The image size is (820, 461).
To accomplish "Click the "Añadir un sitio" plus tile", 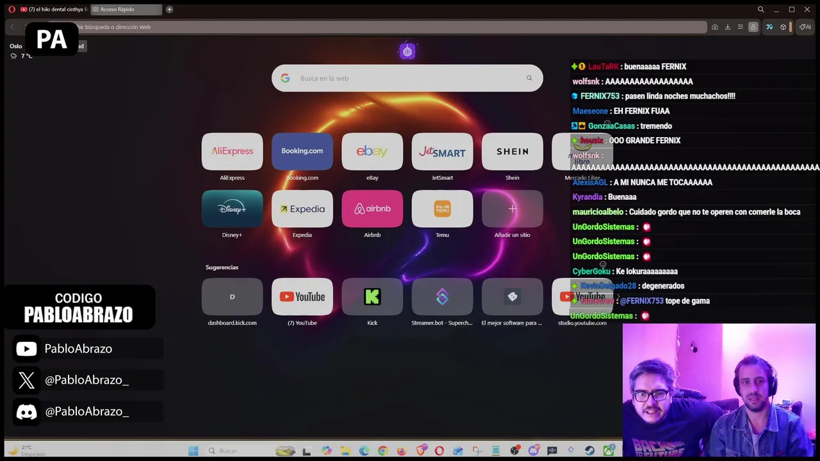I will tap(512, 209).
